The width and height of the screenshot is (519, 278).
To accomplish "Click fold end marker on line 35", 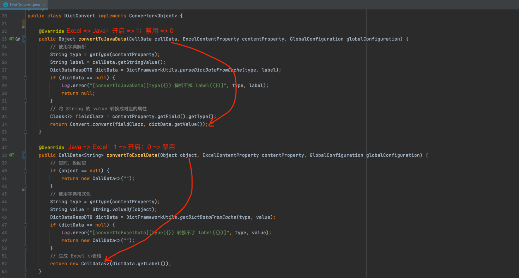I will [x=25, y=132].
